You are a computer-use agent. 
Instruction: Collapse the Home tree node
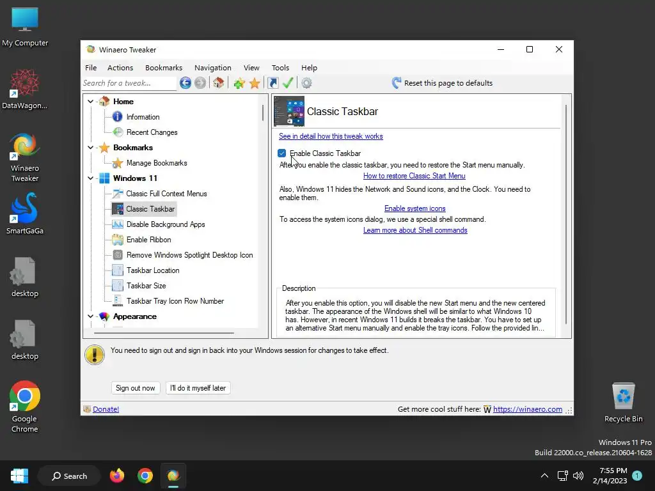(x=91, y=101)
